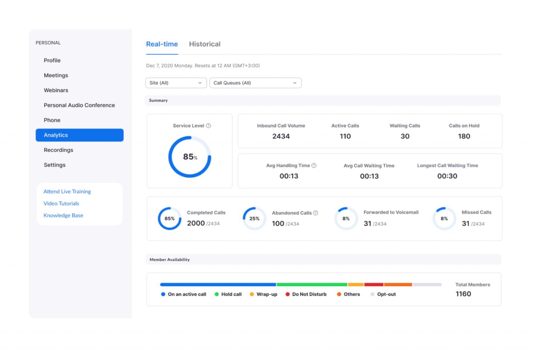The image size is (533, 349).
Task: Click the Missed Calls 8% donut chart
Action: click(444, 218)
